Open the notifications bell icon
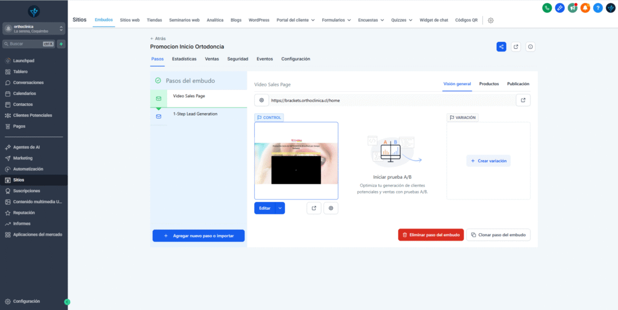Screen dimensions: 618x310 (585, 8)
